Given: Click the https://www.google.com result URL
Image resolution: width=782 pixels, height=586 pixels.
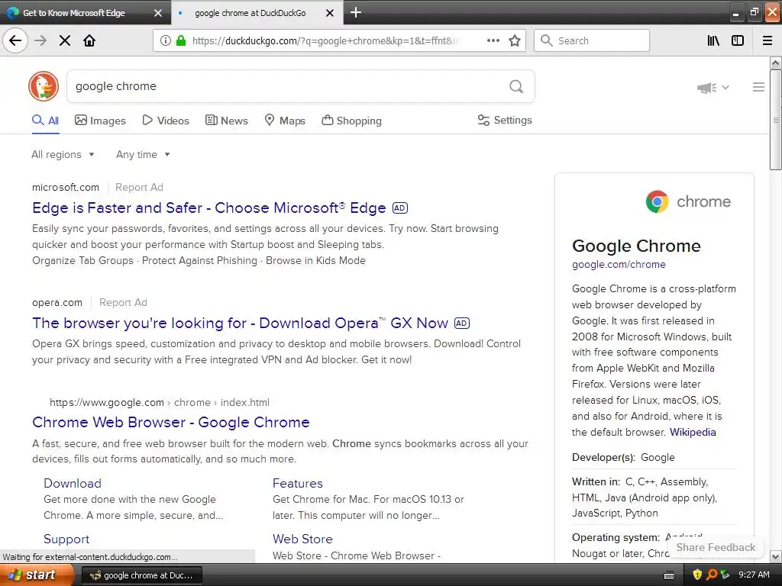Looking at the screenshot, I should click(x=160, y=402).
